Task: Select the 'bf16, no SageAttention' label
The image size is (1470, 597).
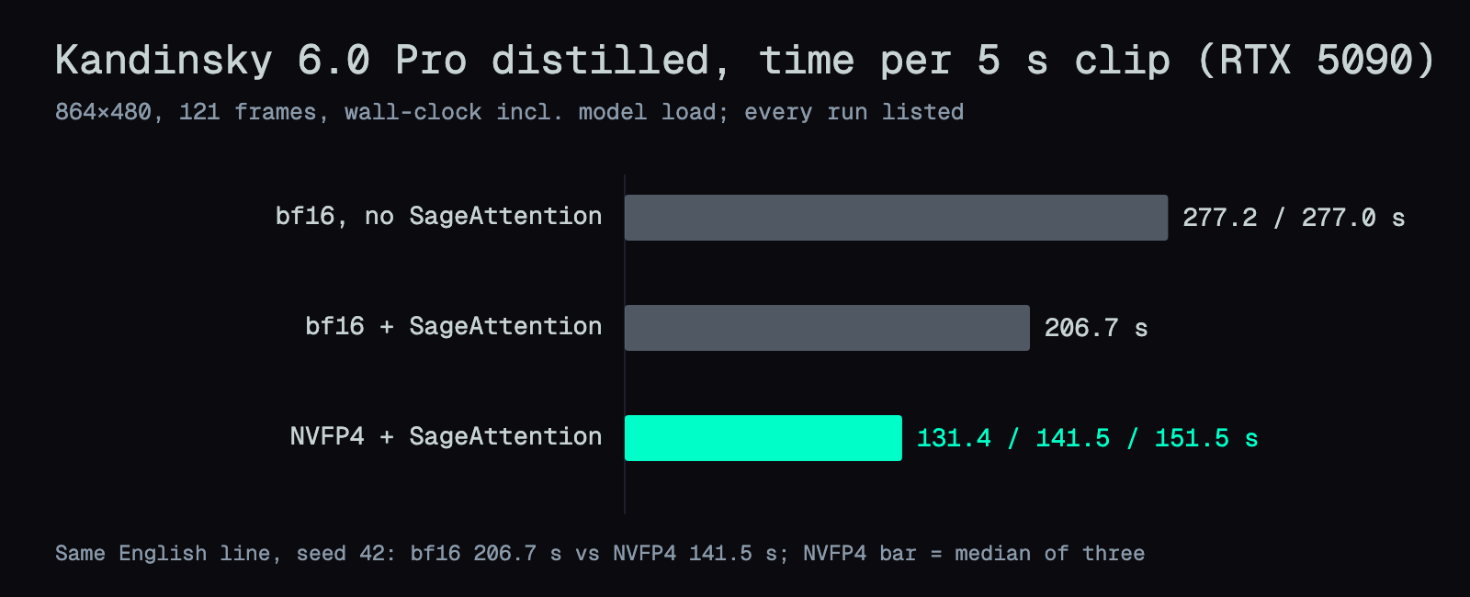Action: 438,217
